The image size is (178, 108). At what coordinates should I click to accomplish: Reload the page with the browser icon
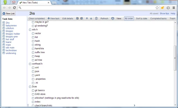point(14,8)
